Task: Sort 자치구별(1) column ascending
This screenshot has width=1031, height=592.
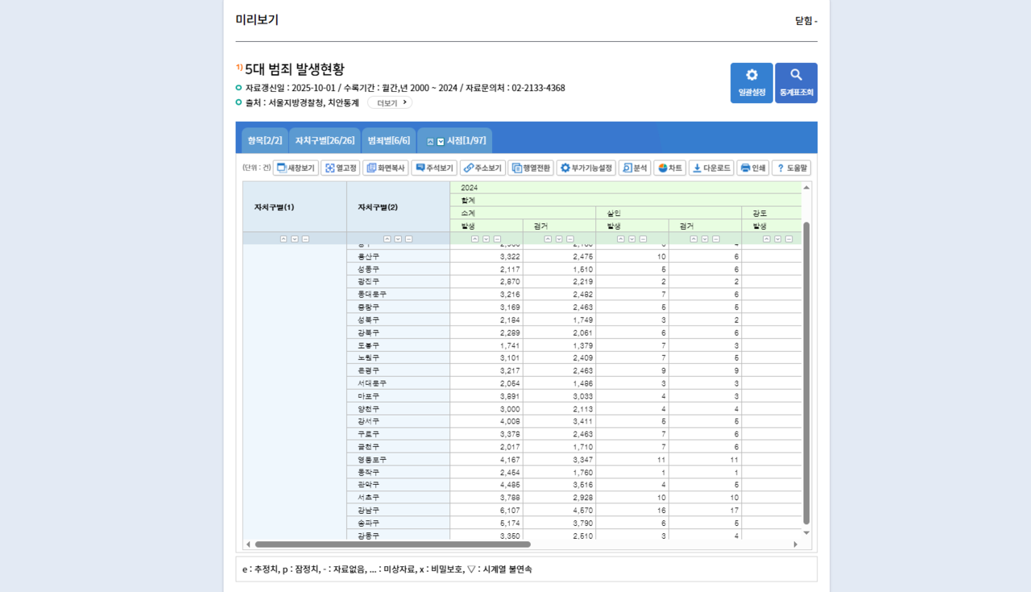Action: (x=284, y=238)
